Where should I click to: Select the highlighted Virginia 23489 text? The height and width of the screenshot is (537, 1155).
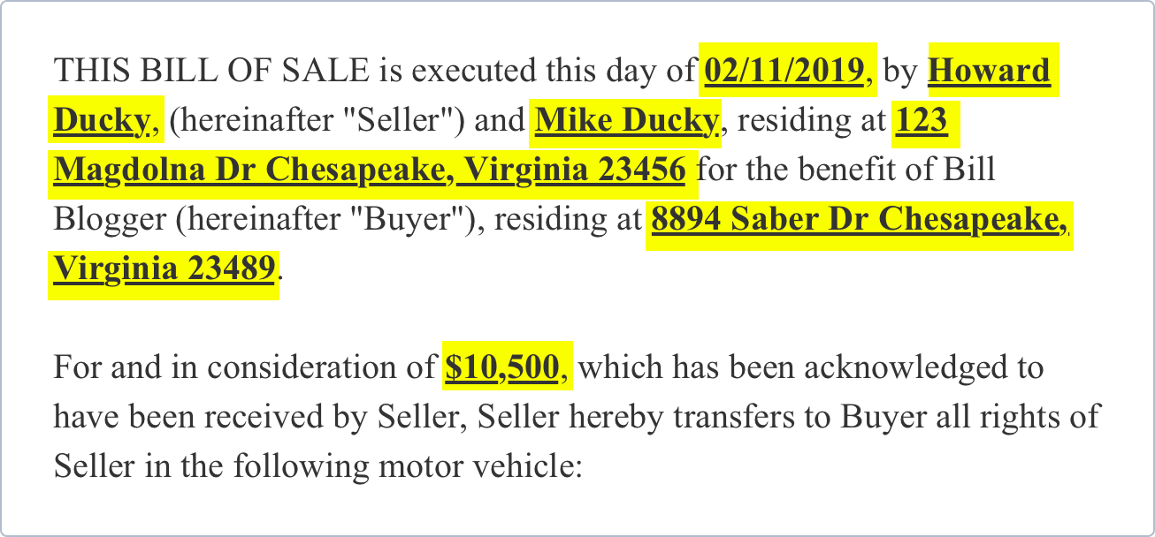coord(164,269)
